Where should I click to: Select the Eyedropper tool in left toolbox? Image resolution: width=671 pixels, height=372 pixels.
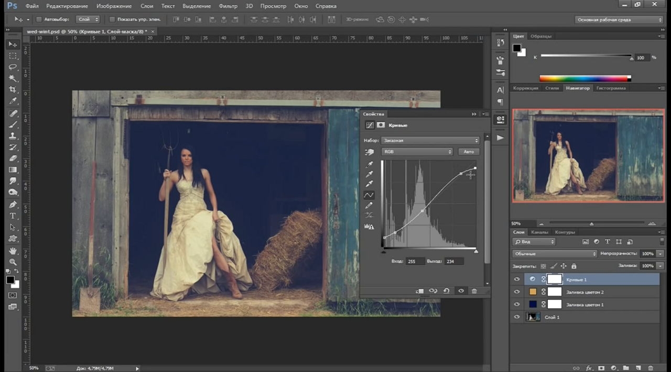(x=13, y=101)
